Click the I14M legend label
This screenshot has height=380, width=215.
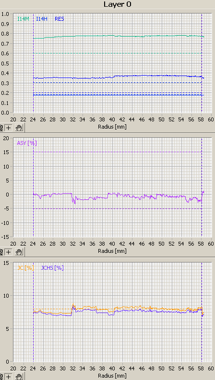click(x=23, y=18)
